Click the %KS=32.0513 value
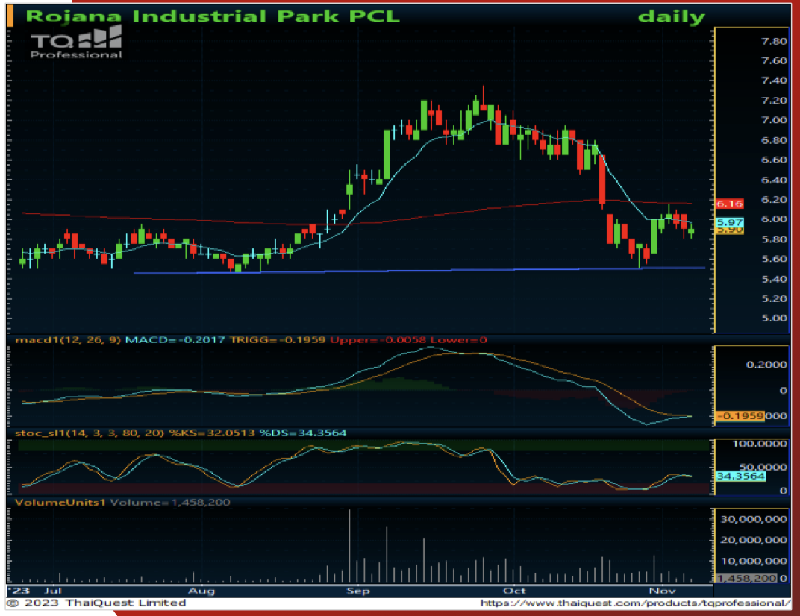This screenshot has width=800, height=616. coord(212,433)
